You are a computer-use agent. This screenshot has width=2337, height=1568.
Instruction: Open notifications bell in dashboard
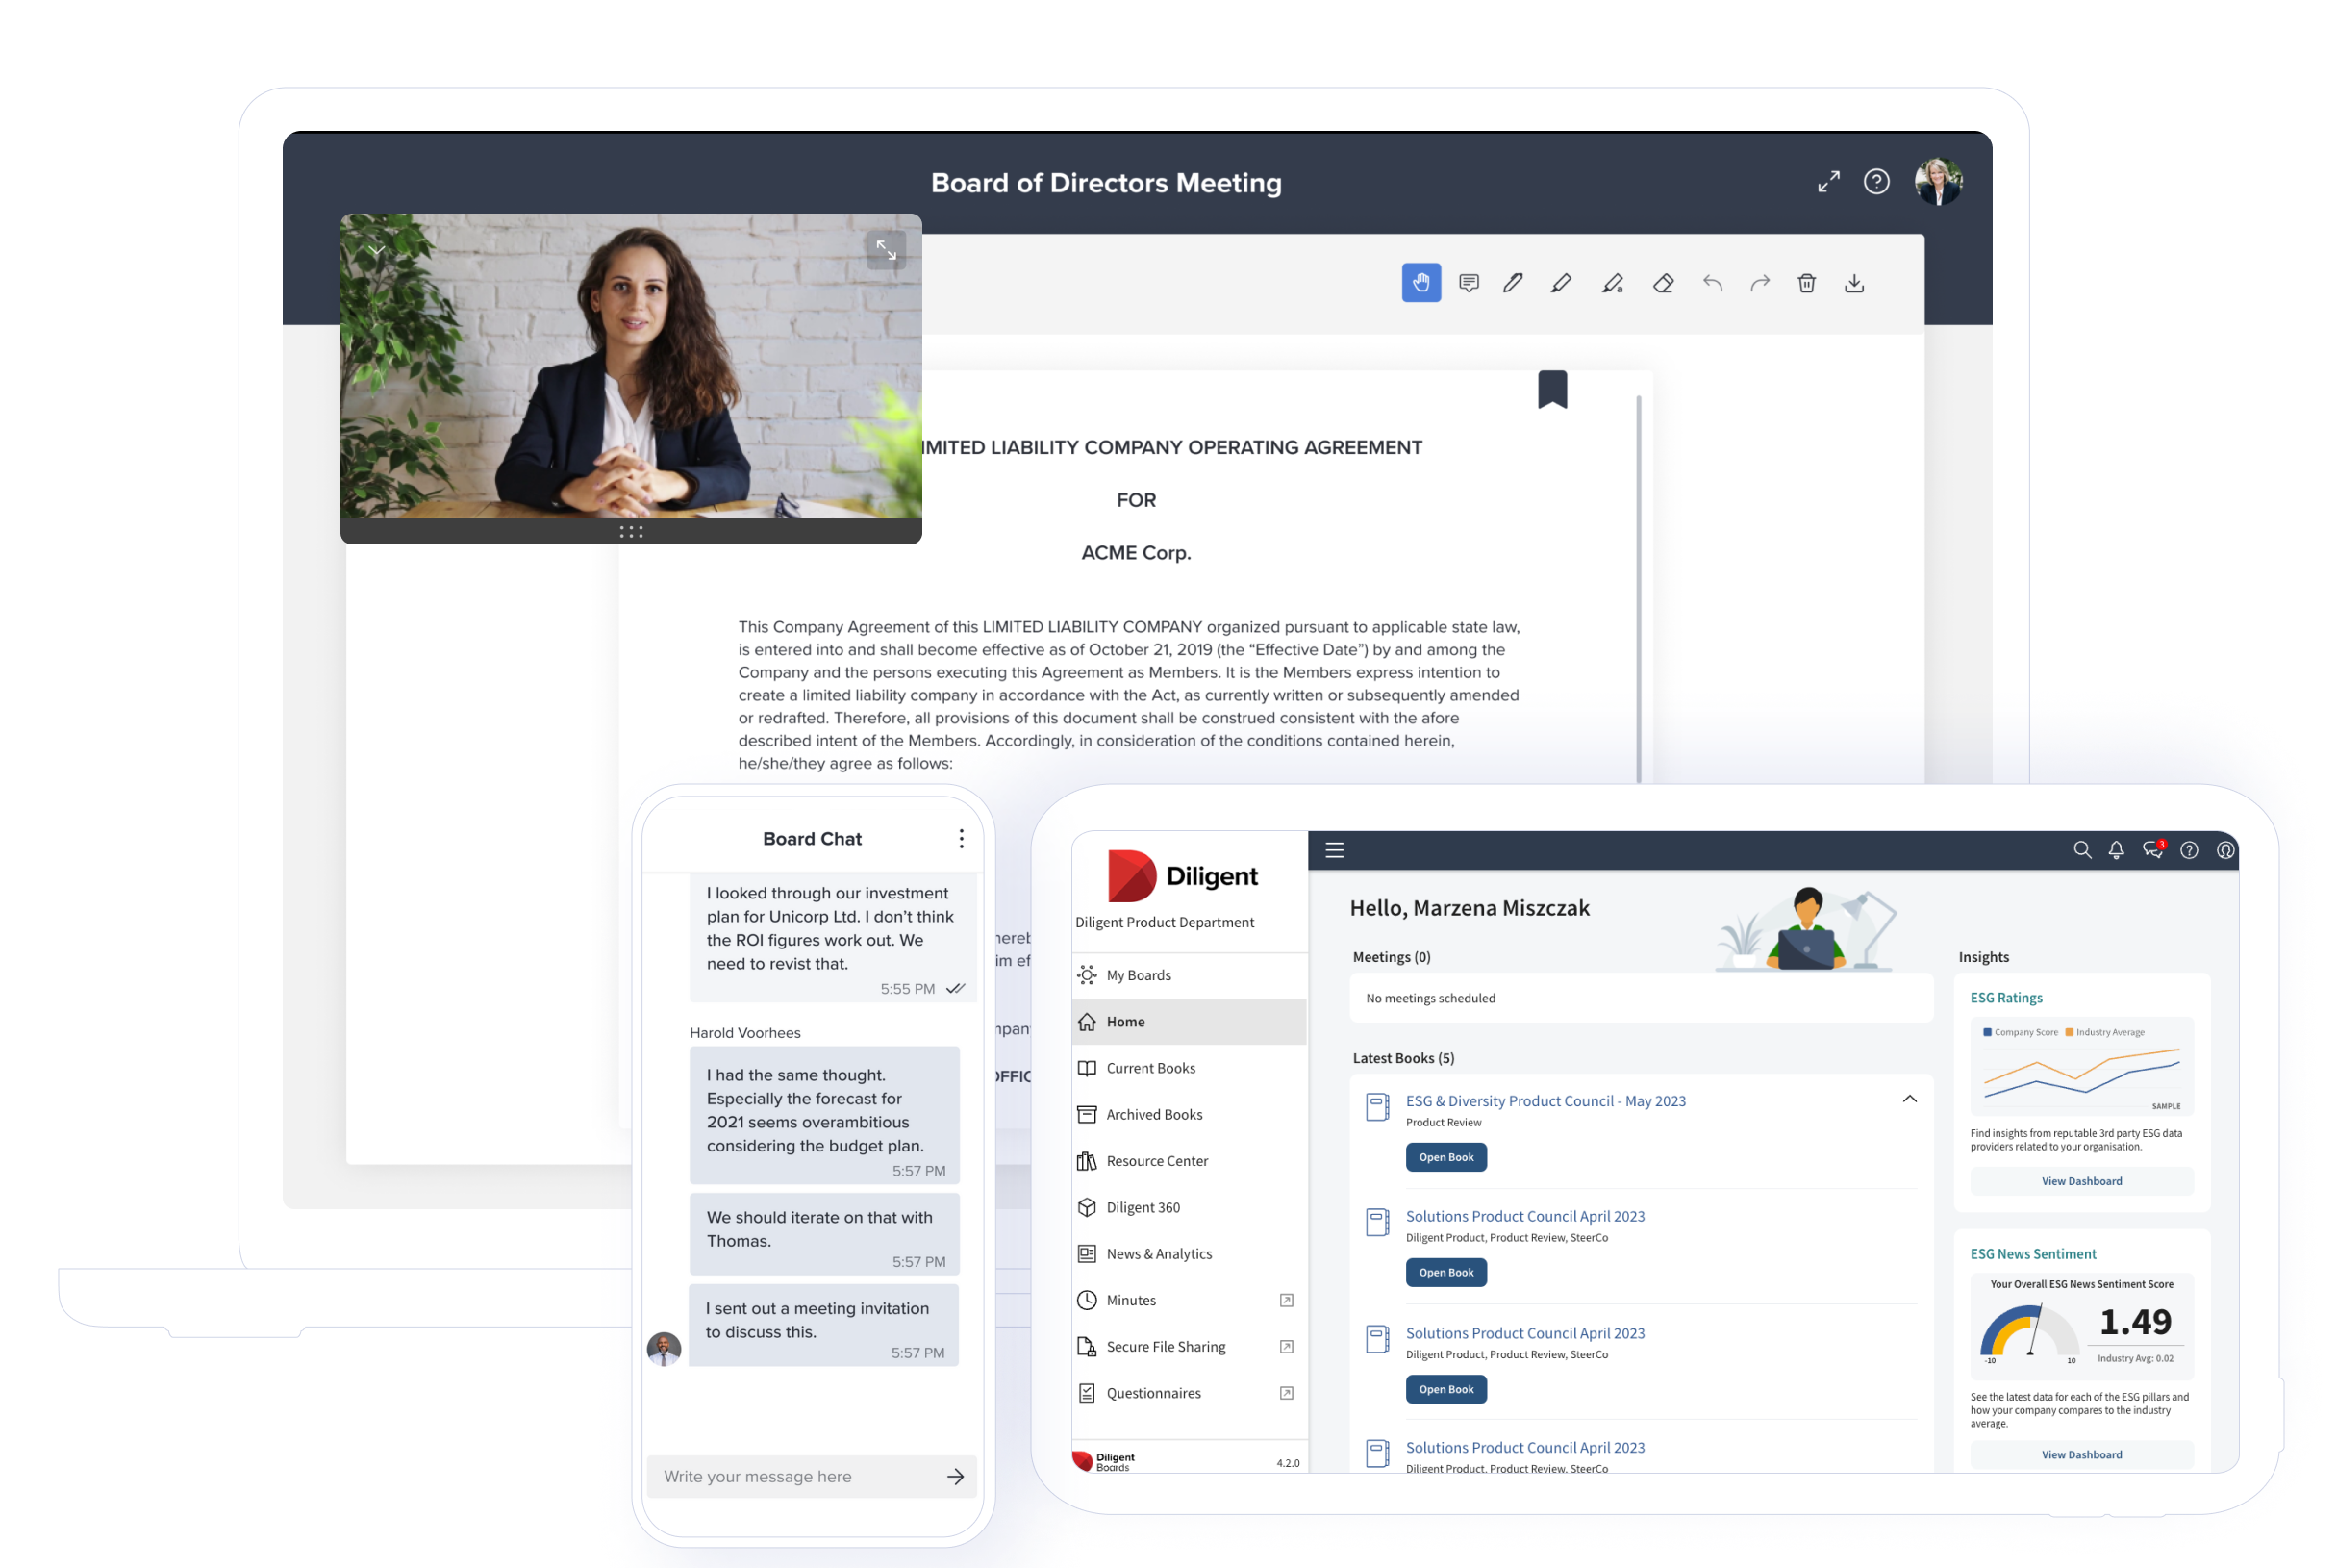(x=2116, y=850)
